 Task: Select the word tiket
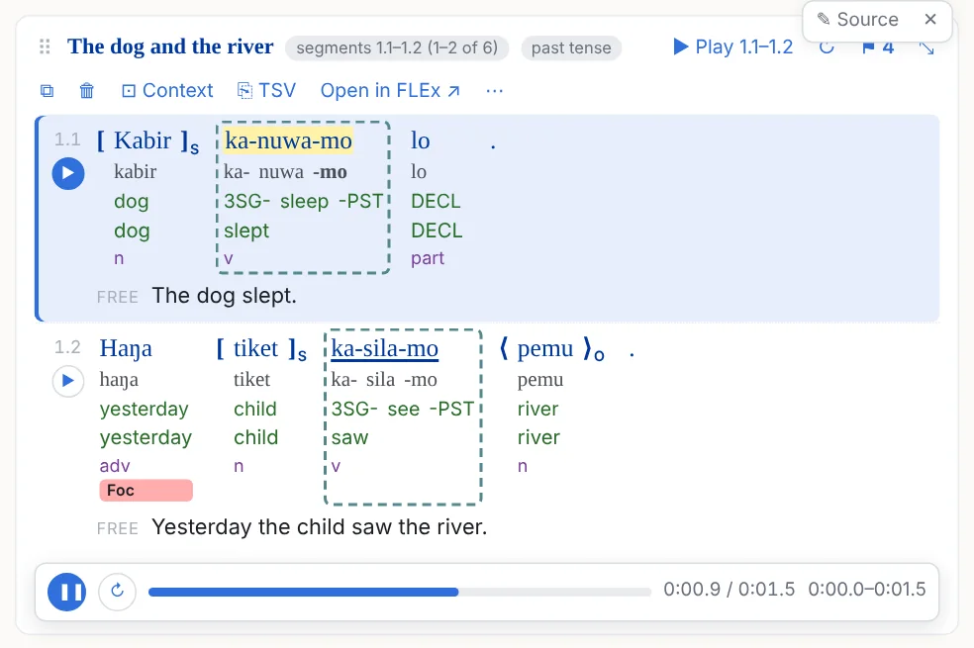(256, 349)
